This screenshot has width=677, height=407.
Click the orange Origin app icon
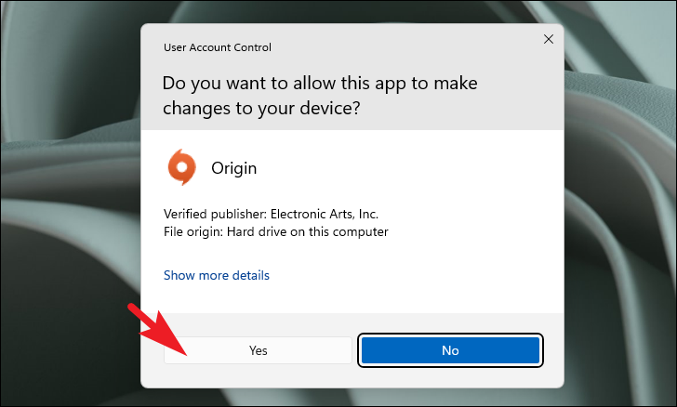(181, 167)
